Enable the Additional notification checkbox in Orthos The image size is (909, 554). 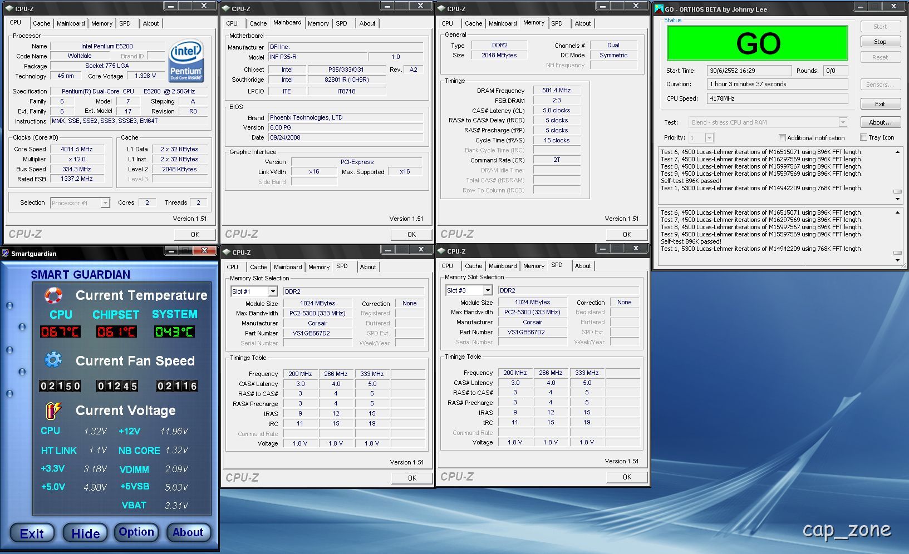click(x=782, y=137)
